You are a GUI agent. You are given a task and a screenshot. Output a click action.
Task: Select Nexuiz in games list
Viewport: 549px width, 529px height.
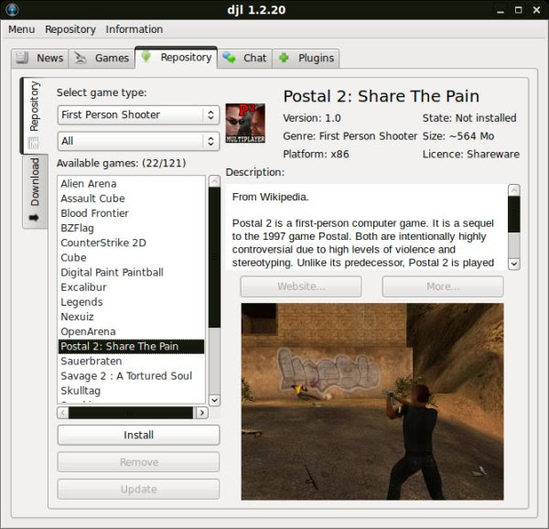click(x=131, y=317)
